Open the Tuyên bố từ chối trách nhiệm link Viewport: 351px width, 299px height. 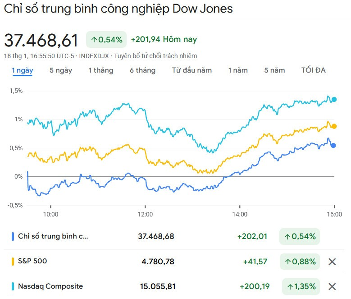coord(155,56)
